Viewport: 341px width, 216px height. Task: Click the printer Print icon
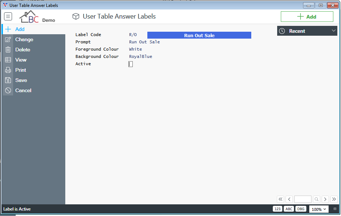(8, 70)
